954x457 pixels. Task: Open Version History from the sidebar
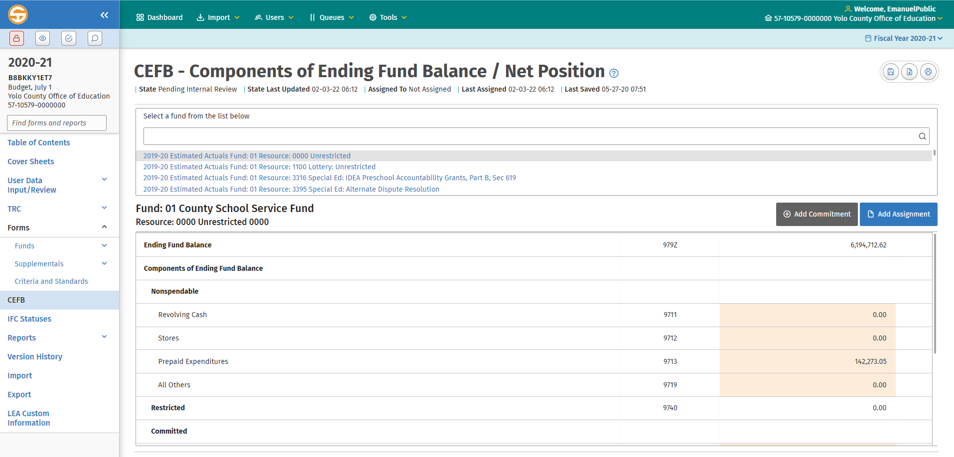click(34, 356)
